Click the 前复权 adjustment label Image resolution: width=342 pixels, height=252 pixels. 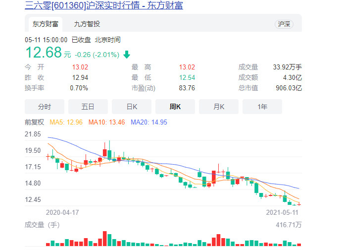(35, 122)
